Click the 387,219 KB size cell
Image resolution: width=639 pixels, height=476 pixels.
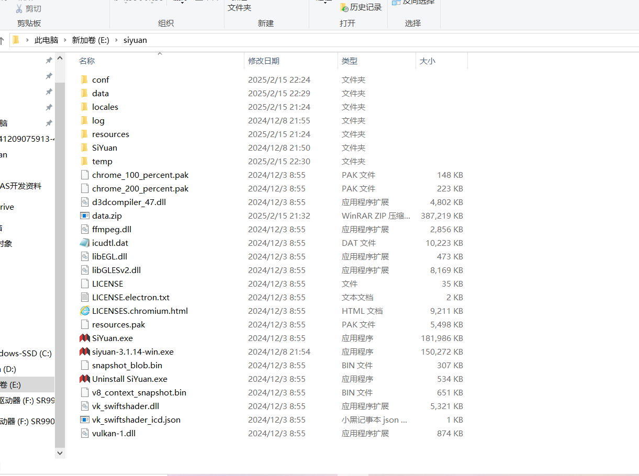[442, 216]
